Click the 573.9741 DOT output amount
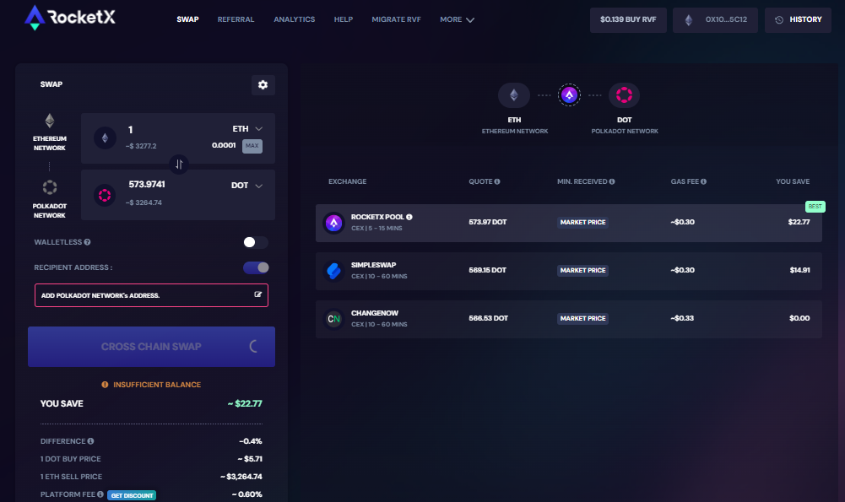 pyautogui.click(x=147, y=184)
